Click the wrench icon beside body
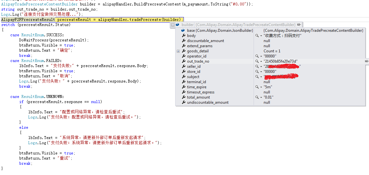Viewport: 369px width, 175px height. click(184, 36)
